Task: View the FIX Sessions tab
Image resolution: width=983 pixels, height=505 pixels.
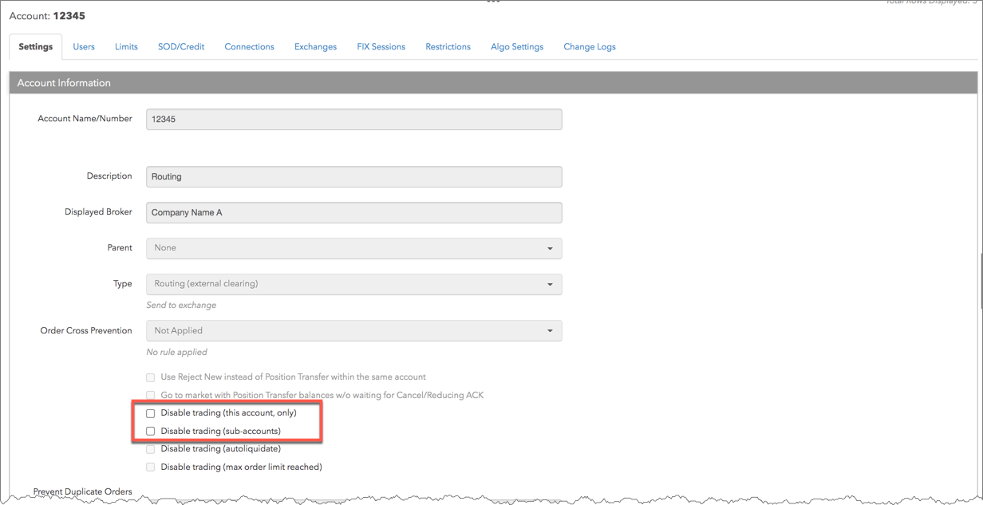Action: tap(381, 47)
